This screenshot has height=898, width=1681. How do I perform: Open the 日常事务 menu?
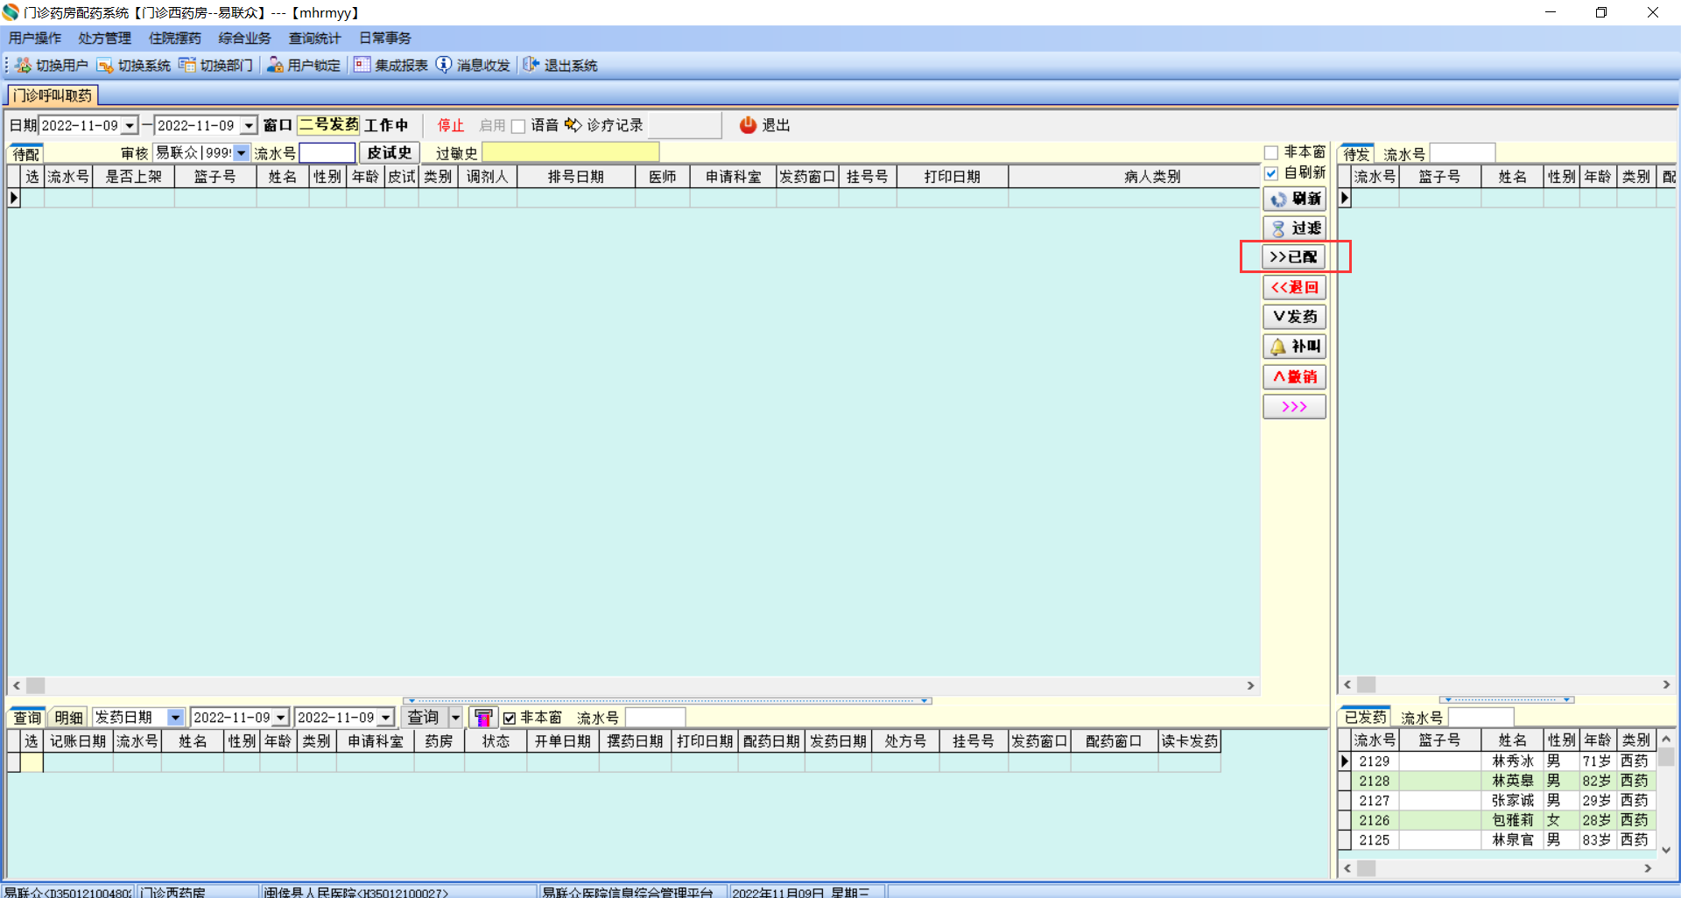click(x=385, y=38)
